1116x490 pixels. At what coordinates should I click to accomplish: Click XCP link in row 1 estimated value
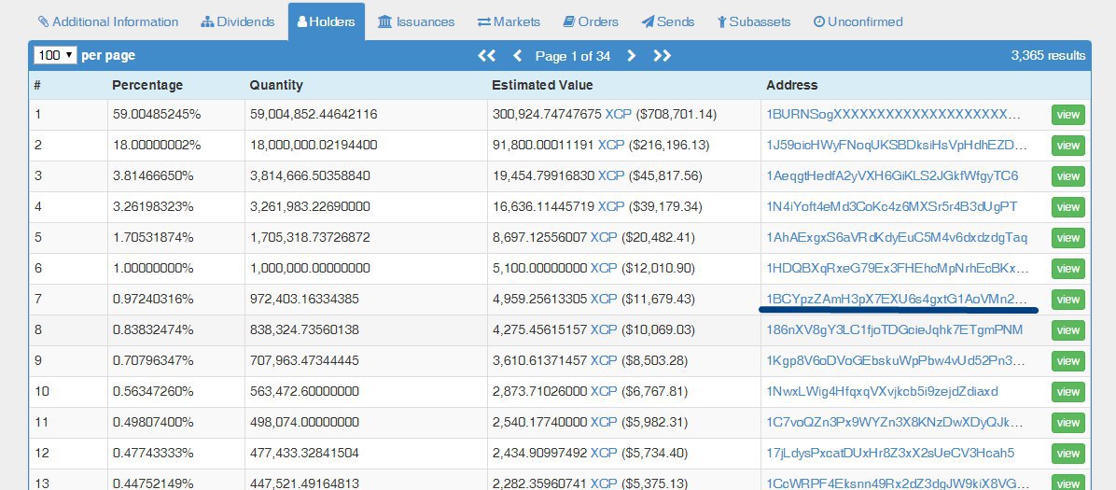[x=618, y=114]
